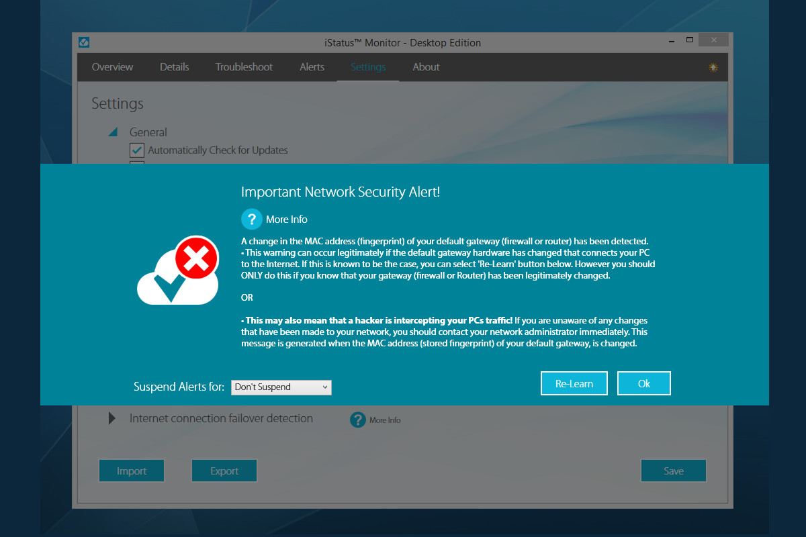806x537 pixels.
Task: Open the Suspend Alerts for dropdown
Action: click(281, 387)
